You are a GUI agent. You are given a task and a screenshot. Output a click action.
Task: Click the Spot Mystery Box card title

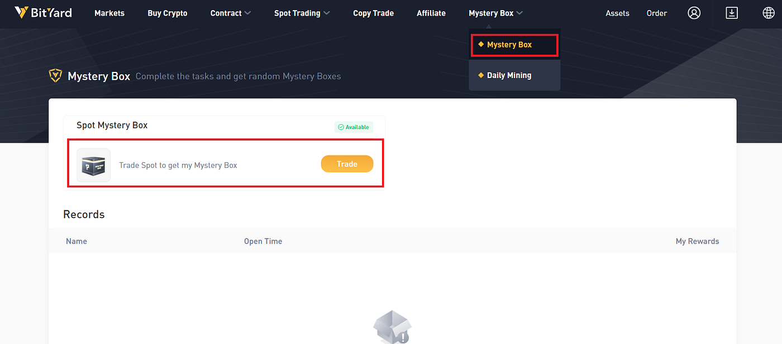pos(112,125)
